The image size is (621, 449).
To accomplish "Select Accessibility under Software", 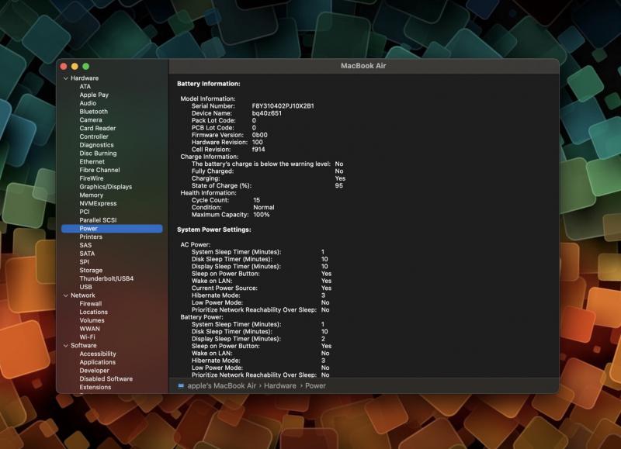I will pyautogui.click(x=98, y=354).
